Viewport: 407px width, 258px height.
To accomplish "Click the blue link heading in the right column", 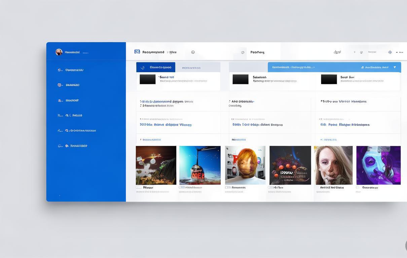I will tap(345, 125).
